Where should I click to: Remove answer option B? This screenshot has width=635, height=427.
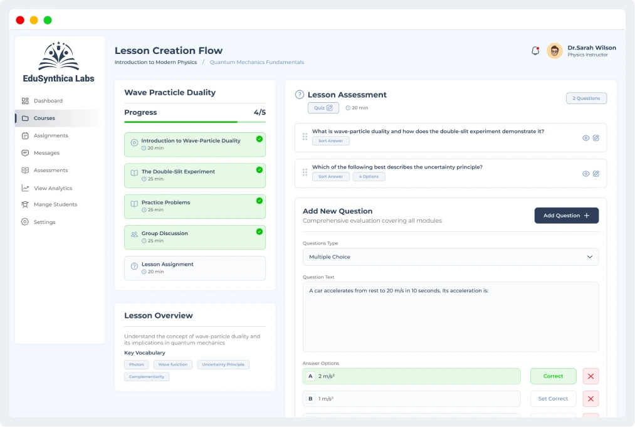coord(590,399)
